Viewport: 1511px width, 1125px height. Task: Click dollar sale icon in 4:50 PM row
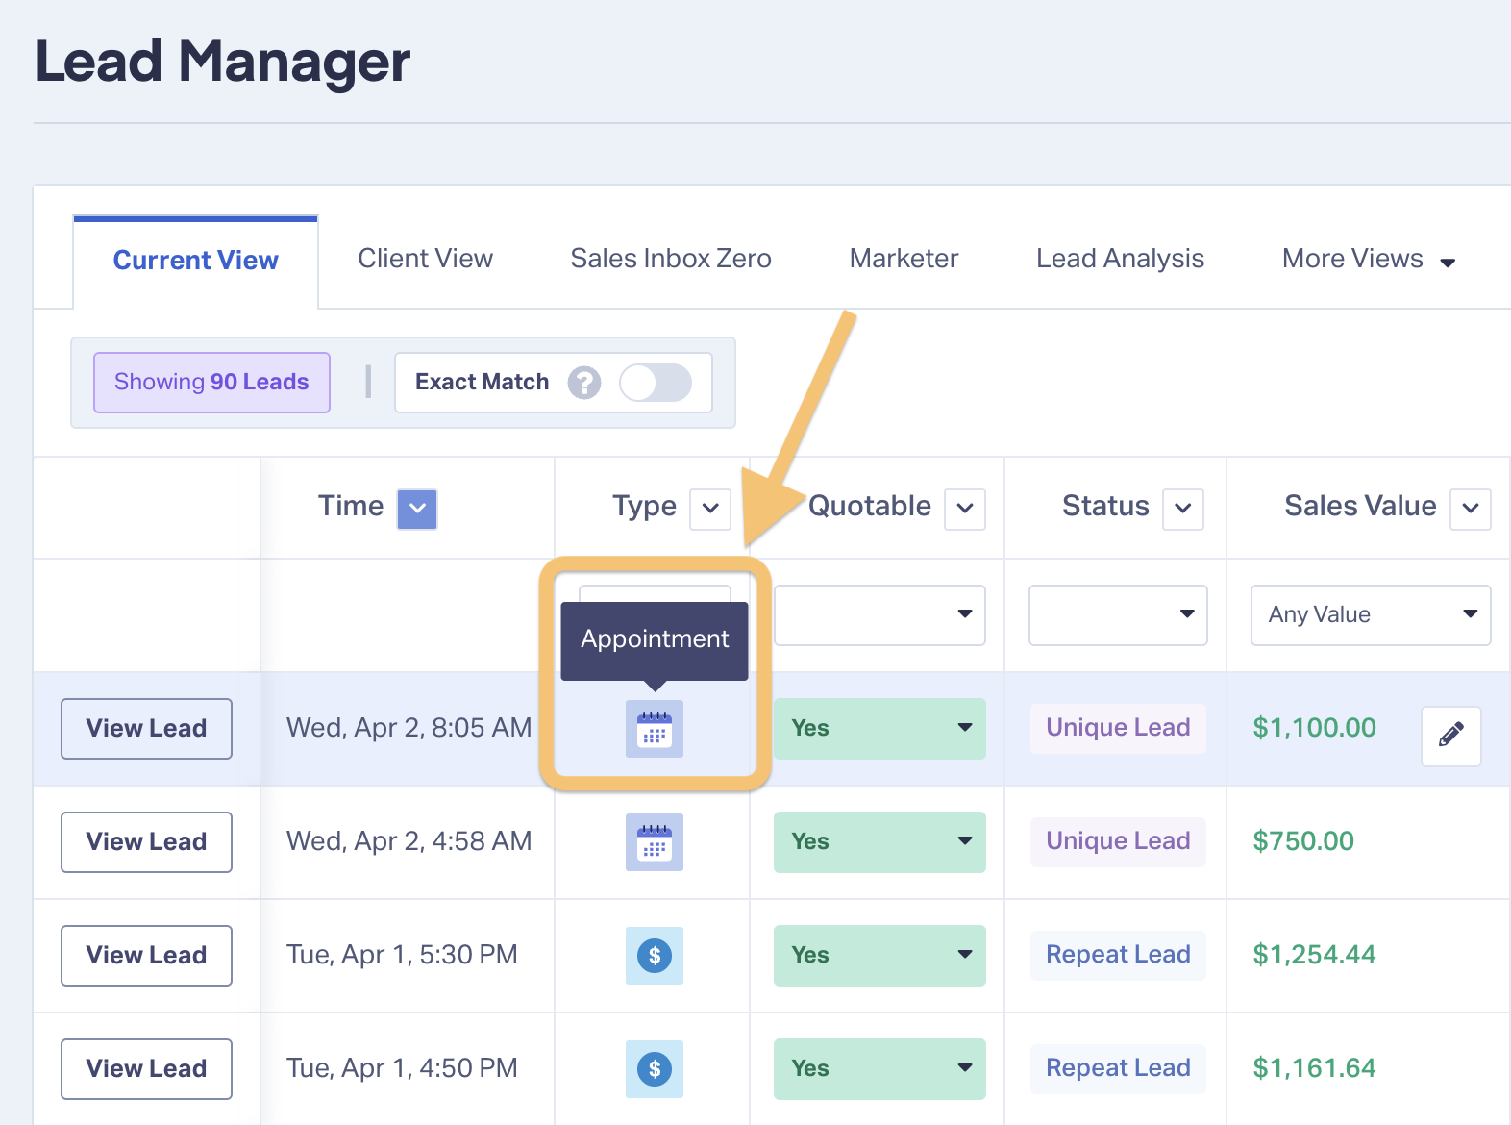click(655, 1069)
